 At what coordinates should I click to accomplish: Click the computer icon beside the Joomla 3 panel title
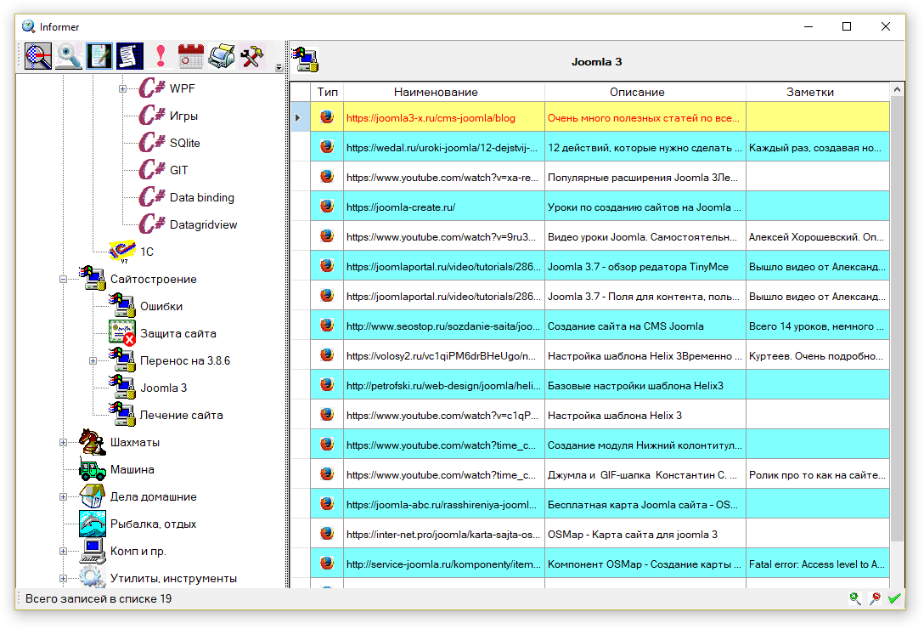[305, 59]
